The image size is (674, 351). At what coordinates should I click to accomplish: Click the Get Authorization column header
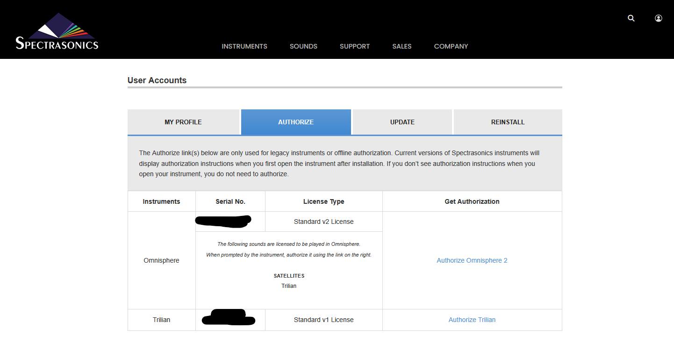(472, 201)
